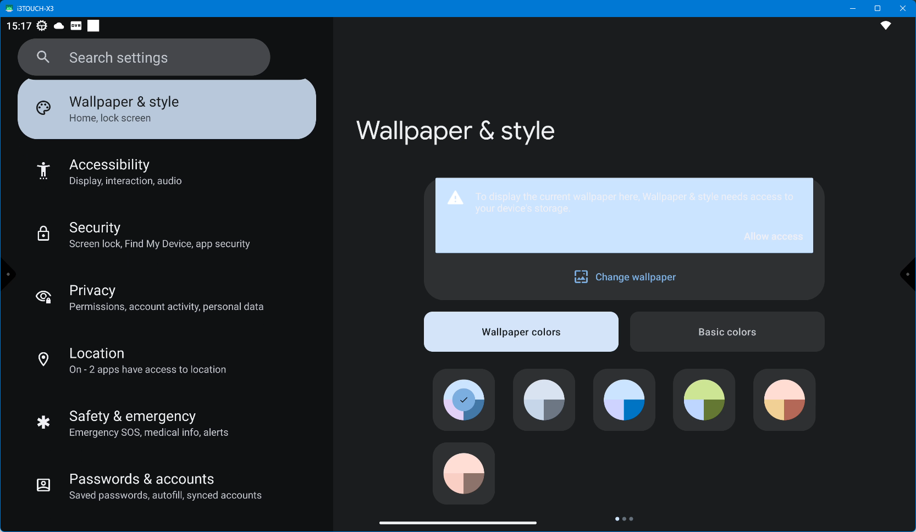Select the peach and tan color swatch
This screenshot has height=532, width=916.
[784, 400]
